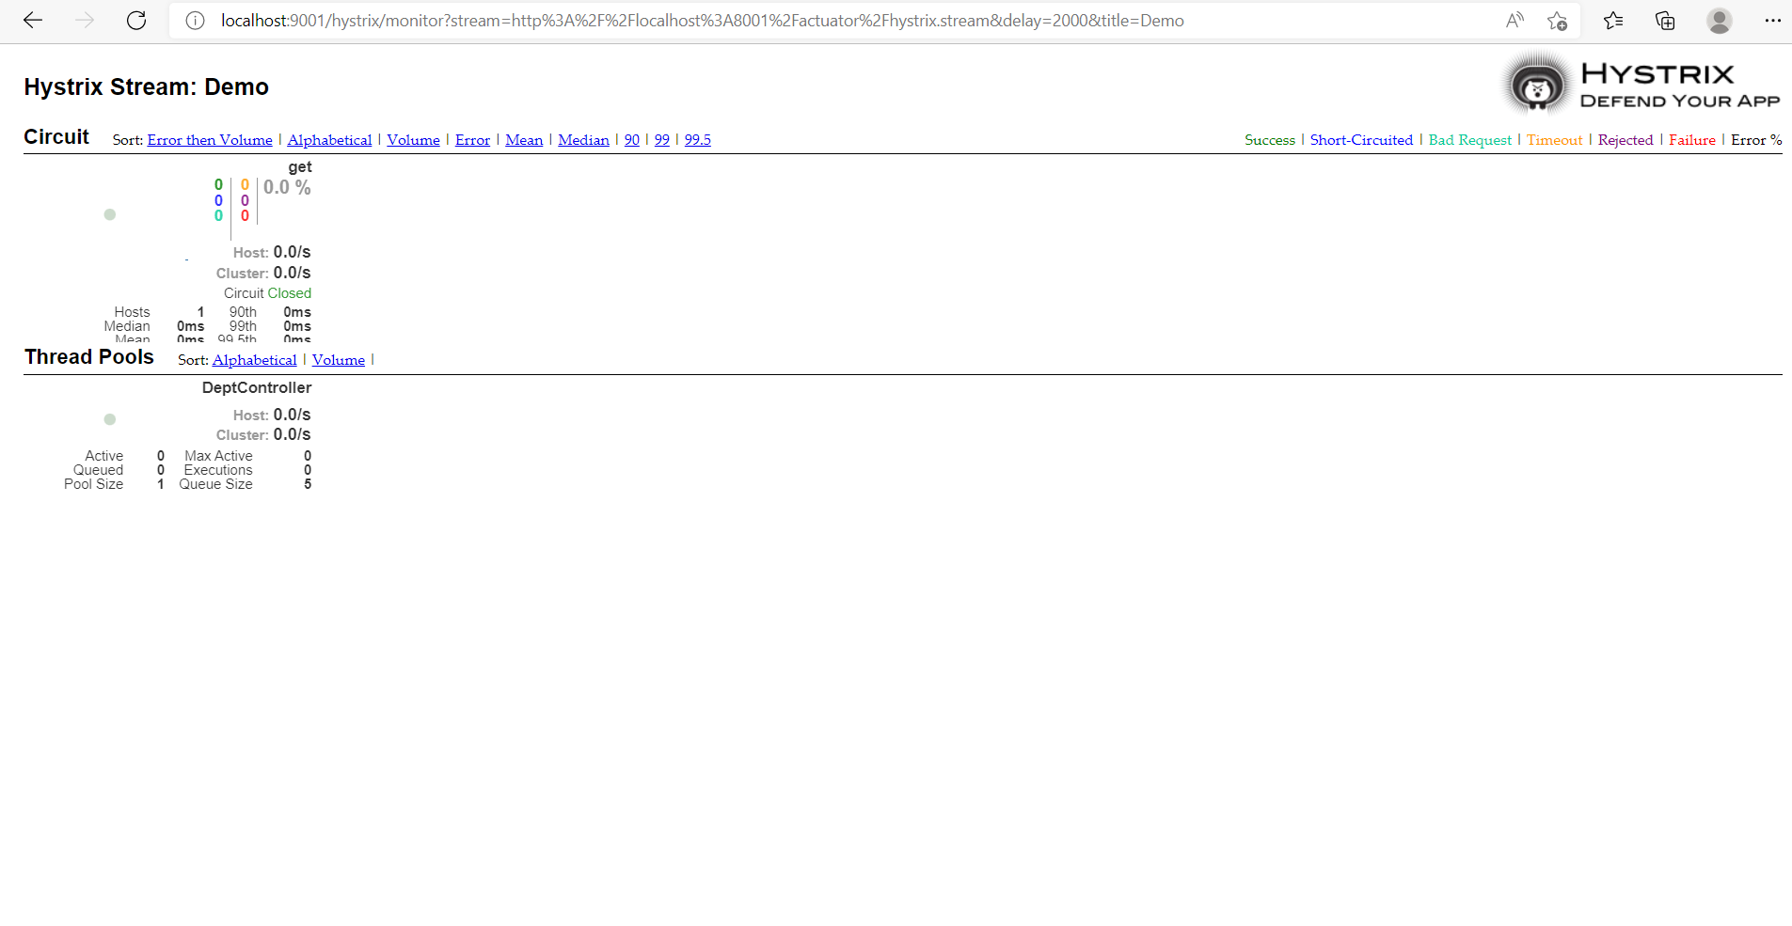The image size is (1792, 926).
Task: Click the Hystrix Stream: Demo heading
Action: point(147,87)
